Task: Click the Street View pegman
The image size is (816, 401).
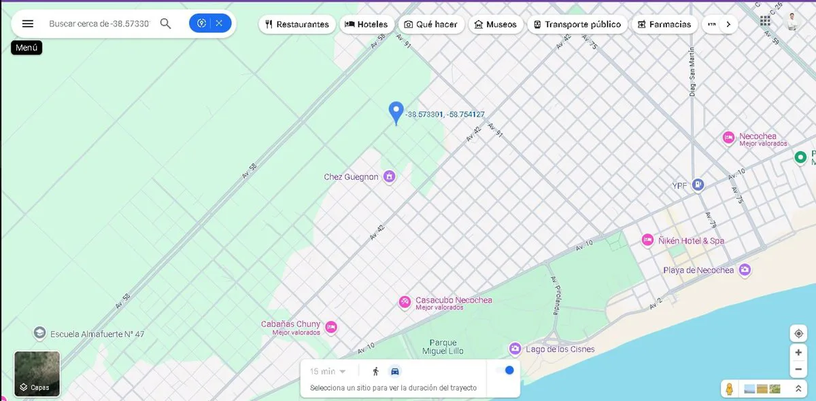Action: (x=730, y=389)
